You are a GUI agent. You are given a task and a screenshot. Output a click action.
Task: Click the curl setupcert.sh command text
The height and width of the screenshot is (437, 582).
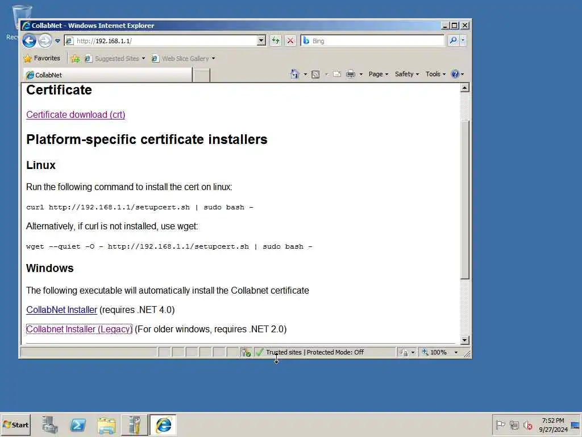(140, 207)
